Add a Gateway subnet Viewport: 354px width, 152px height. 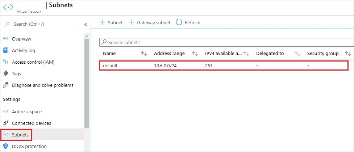pyautogui.click(x=149, y=22)
